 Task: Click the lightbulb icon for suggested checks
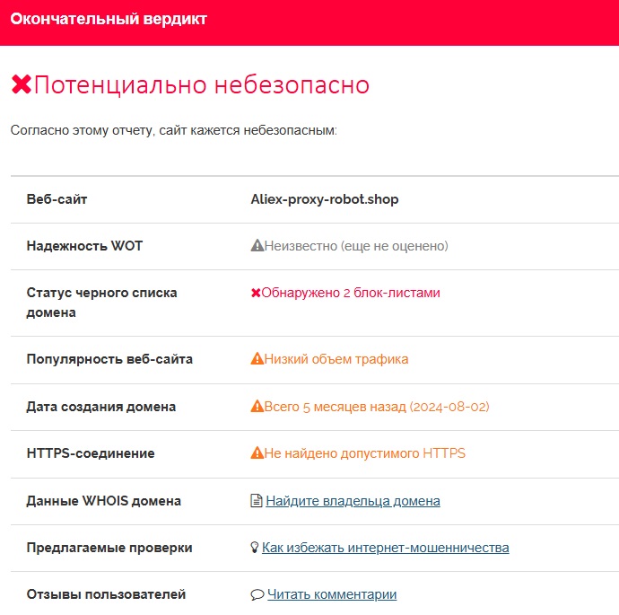(255, 548)
